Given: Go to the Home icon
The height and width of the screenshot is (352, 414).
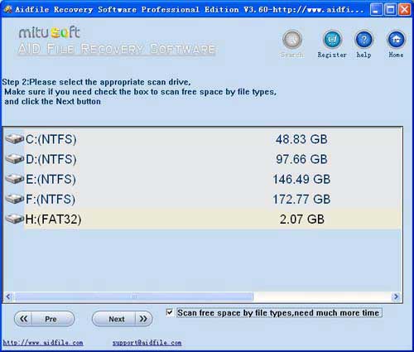Looking at the screenshot, I should point(397,40).
